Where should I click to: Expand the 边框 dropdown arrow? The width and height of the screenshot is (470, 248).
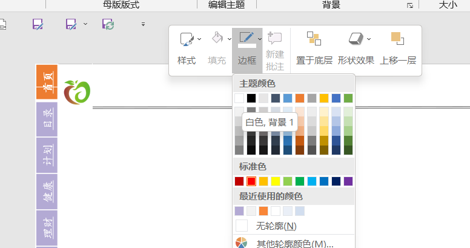pos(260,39)
